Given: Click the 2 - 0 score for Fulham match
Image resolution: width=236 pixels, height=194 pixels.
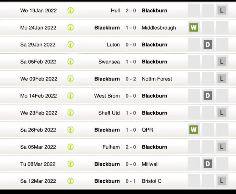Looking at the screenshot, I should pyautogui.click(x=131, y=147).
